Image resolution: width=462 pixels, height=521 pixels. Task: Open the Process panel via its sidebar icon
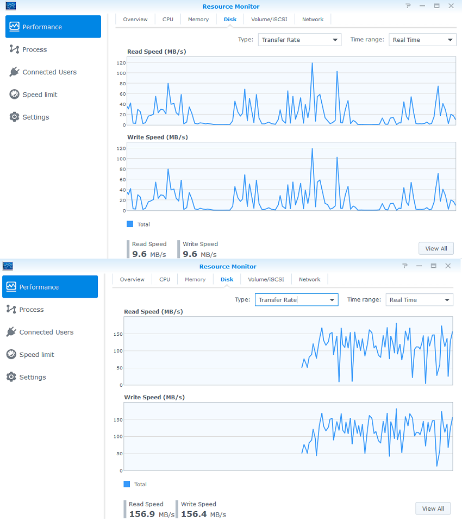[x=14, y=49]
